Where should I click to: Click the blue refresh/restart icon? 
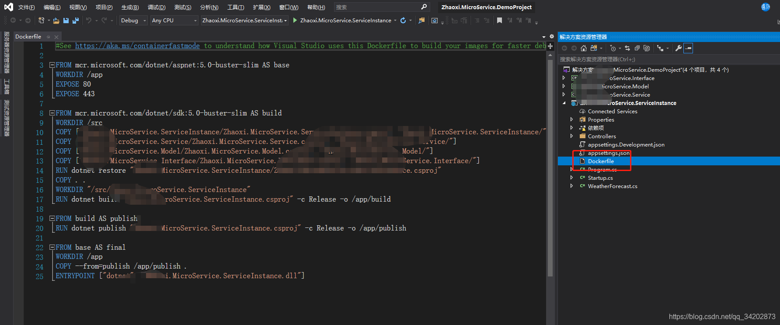[403, 21]
